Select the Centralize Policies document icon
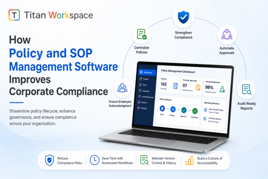 click(142, 34)
